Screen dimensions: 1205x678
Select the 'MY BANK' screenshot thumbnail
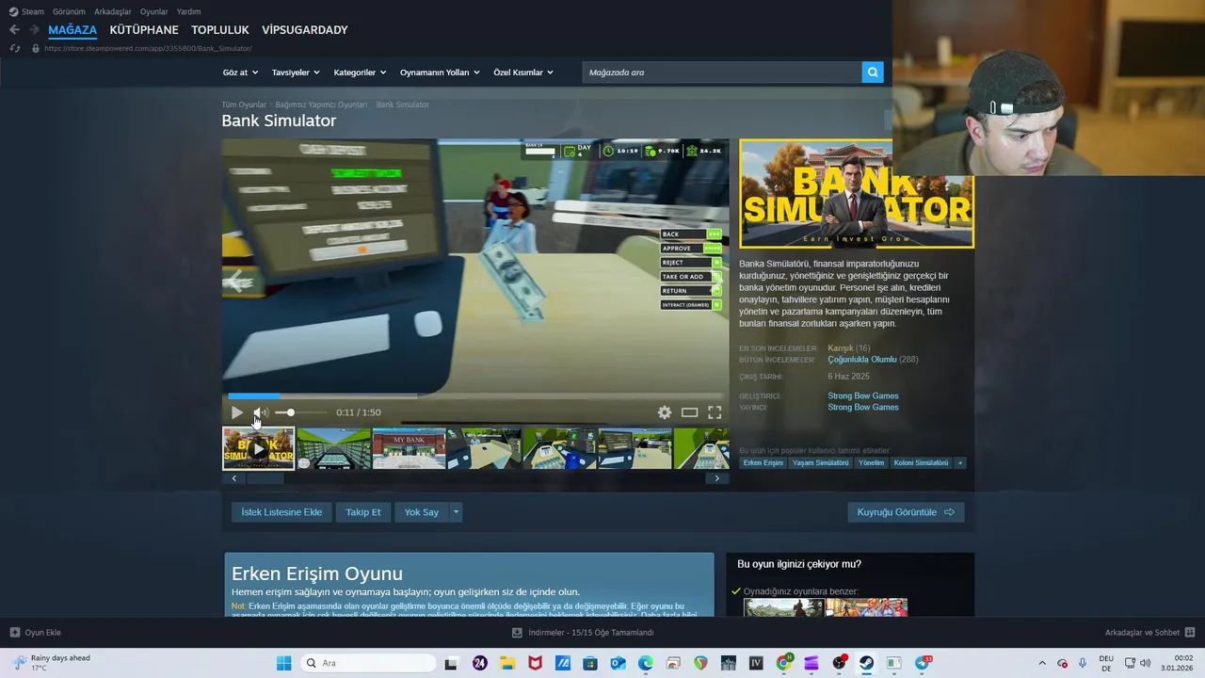(409, 448)
